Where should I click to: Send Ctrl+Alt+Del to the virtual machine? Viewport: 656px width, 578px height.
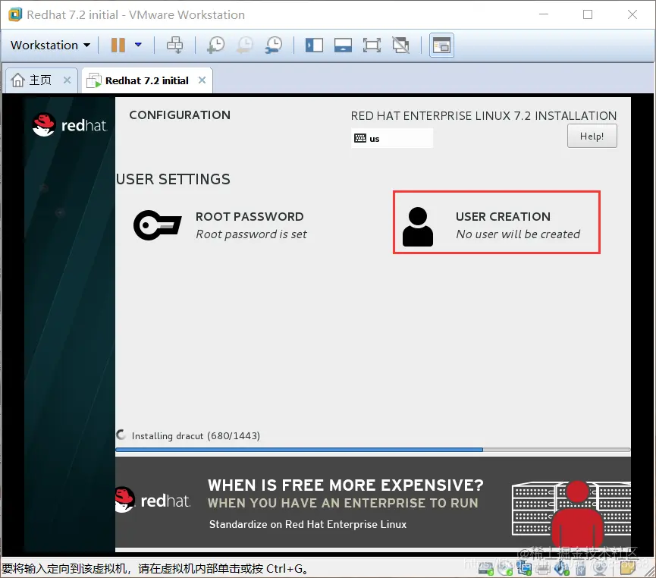click(175, 45)
